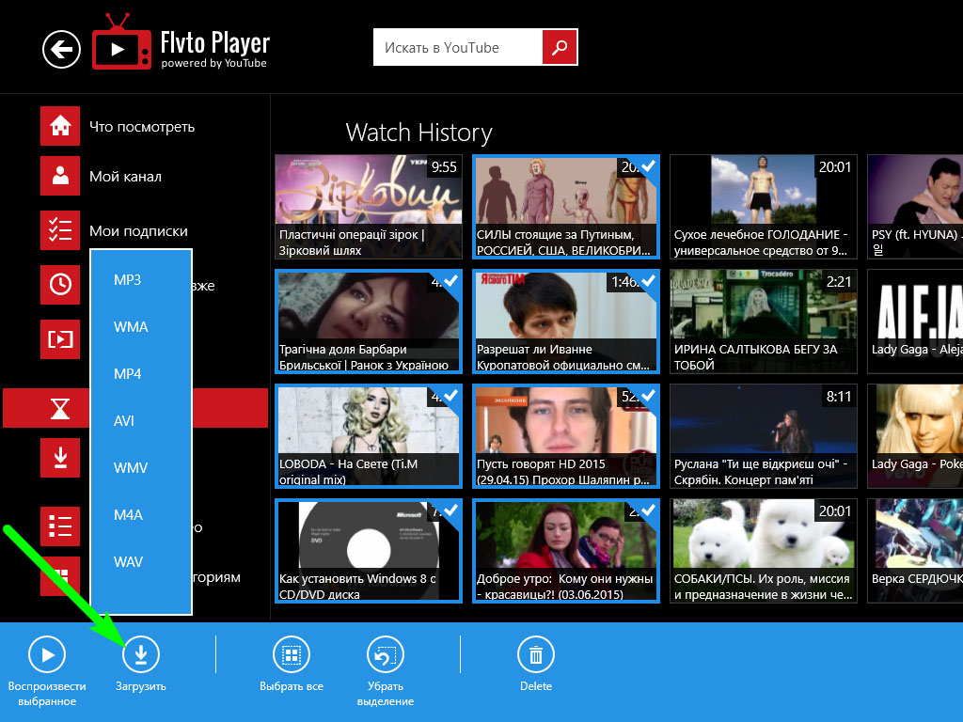This screenshot has height=722, width=963.
Task: Uncheck the Пусть говорят HD 2015 video
Action: point(565,436)
